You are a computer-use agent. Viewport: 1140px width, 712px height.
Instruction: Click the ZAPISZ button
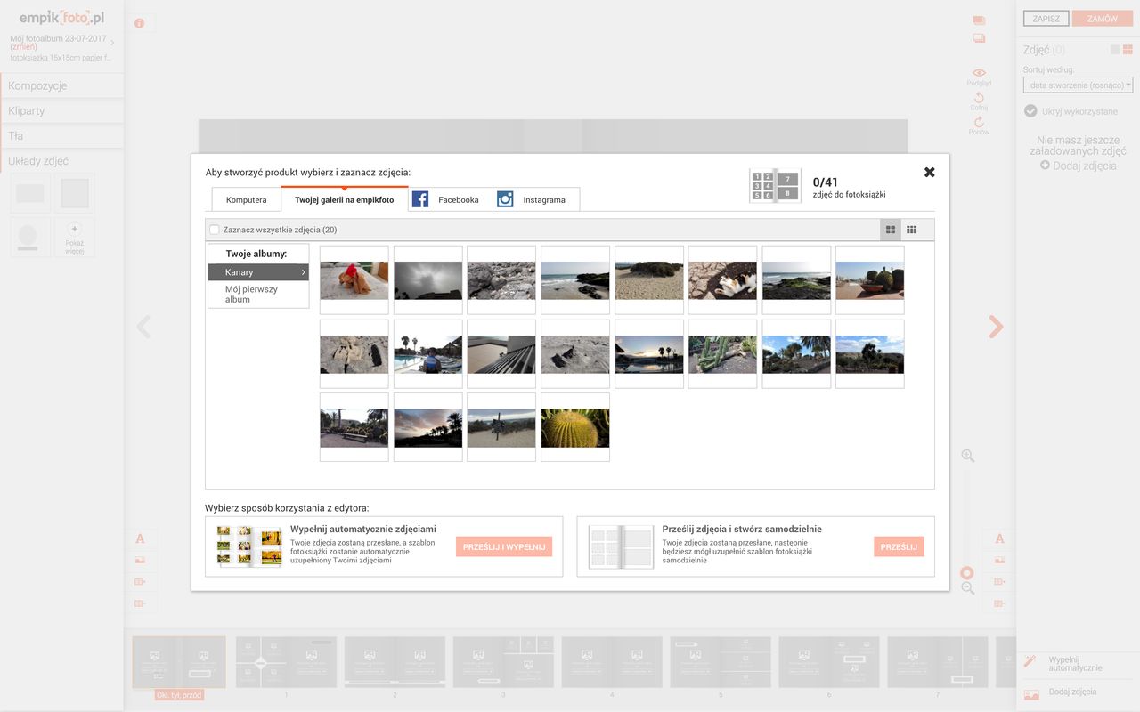click(1046, 19)
